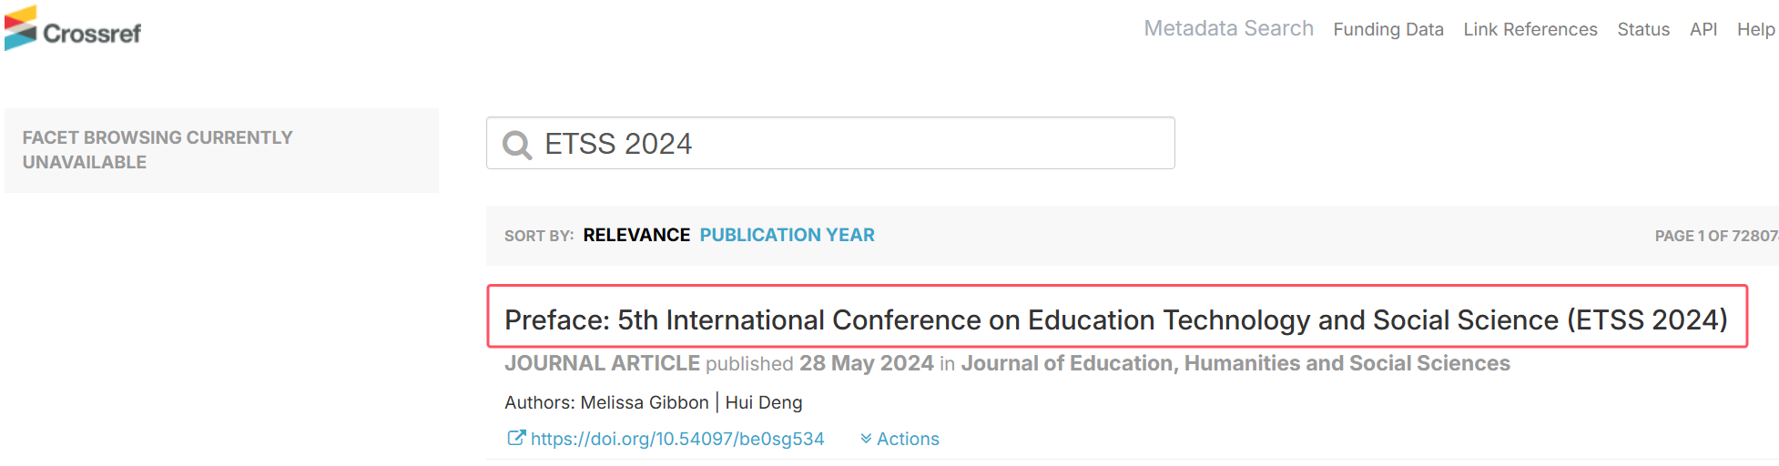Open the Help navigation link
Screen dimensions: 1779x466
pyautogui.click(x=1756, y=29)
